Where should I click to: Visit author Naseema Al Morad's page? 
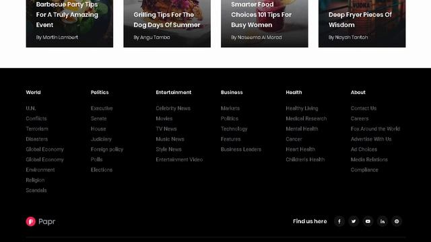260,38
